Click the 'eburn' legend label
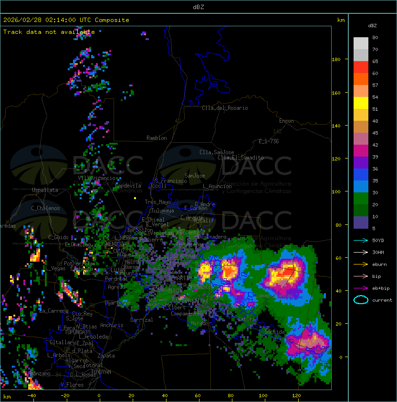This screenshot has height=402, width=397. [379, 264]
